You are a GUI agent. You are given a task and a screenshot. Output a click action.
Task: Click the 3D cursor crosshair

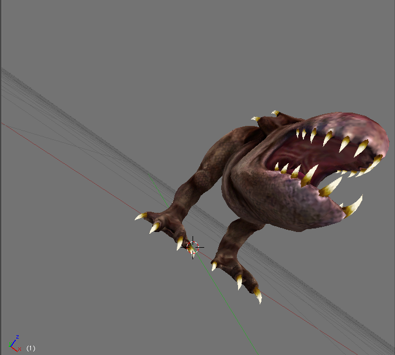[194, 247]
